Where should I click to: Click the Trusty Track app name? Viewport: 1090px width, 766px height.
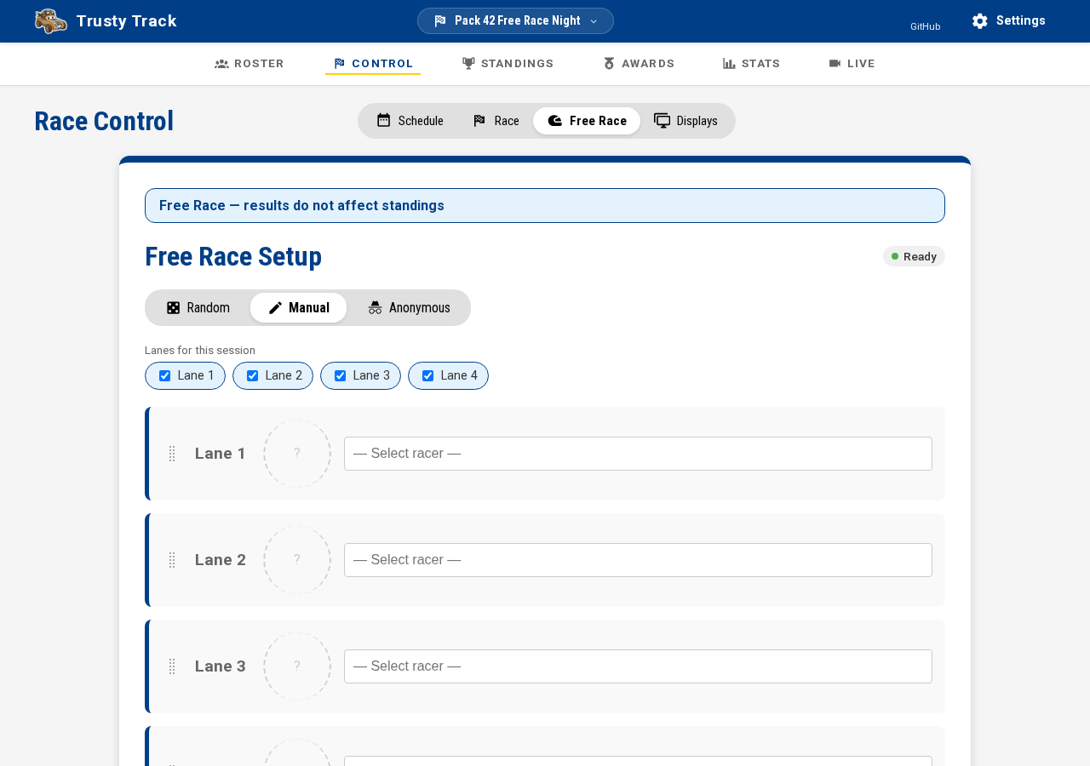[127, 21]
